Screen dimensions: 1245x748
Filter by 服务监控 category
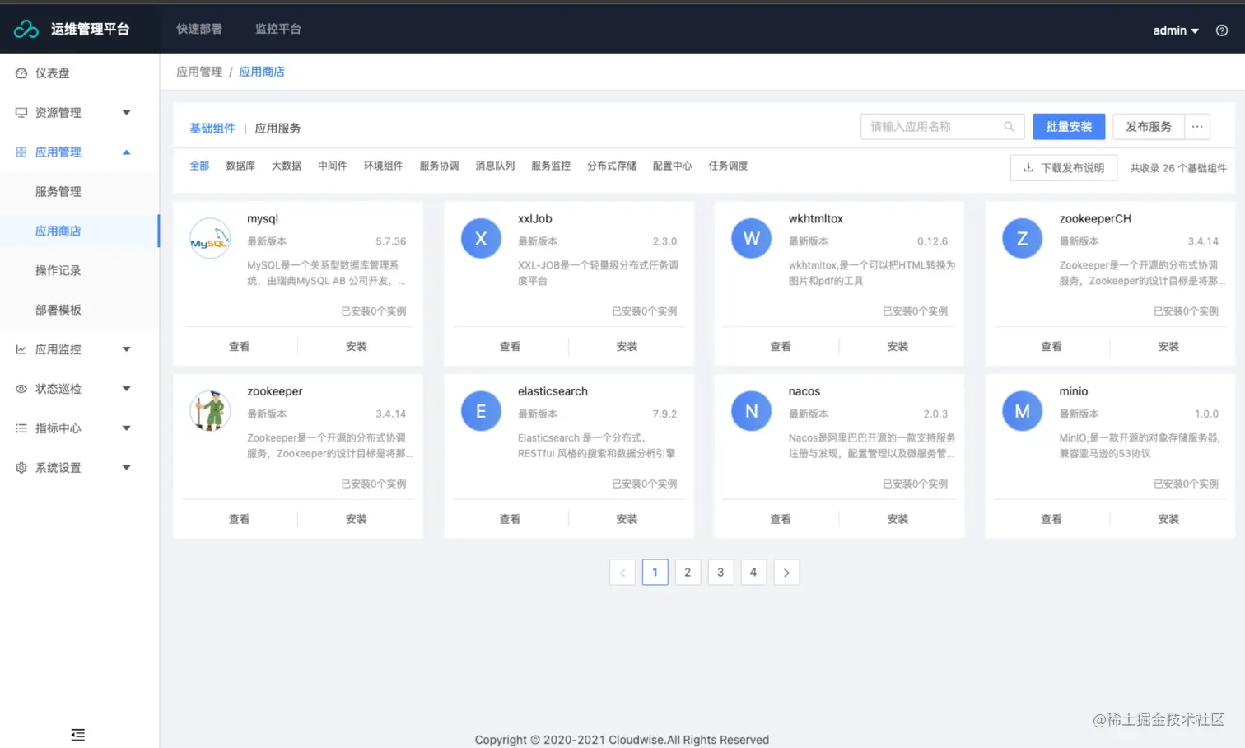pyautogui.click(x=551, y=166)
